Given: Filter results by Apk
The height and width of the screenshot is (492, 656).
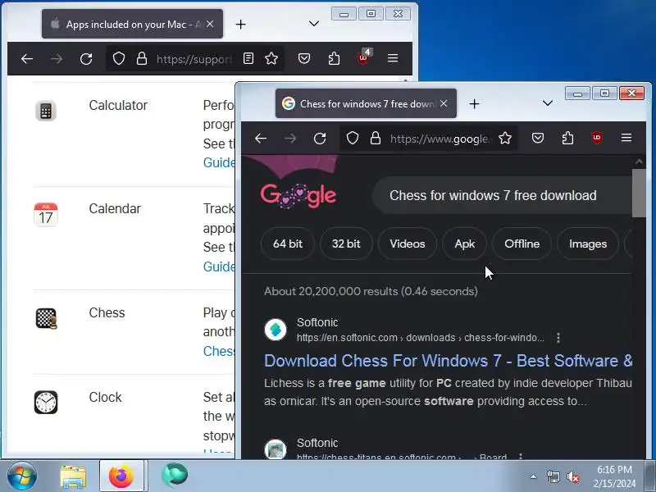Looking at the screenshot, I should 464,244.
